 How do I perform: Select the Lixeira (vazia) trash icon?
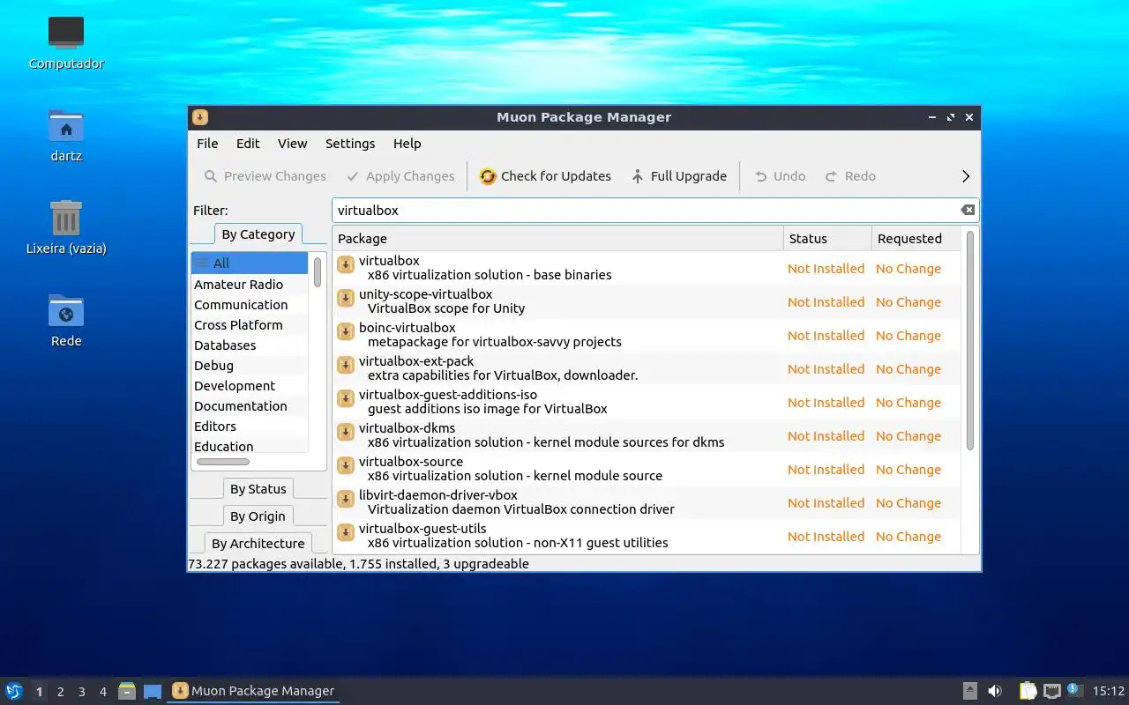(66, 218)
